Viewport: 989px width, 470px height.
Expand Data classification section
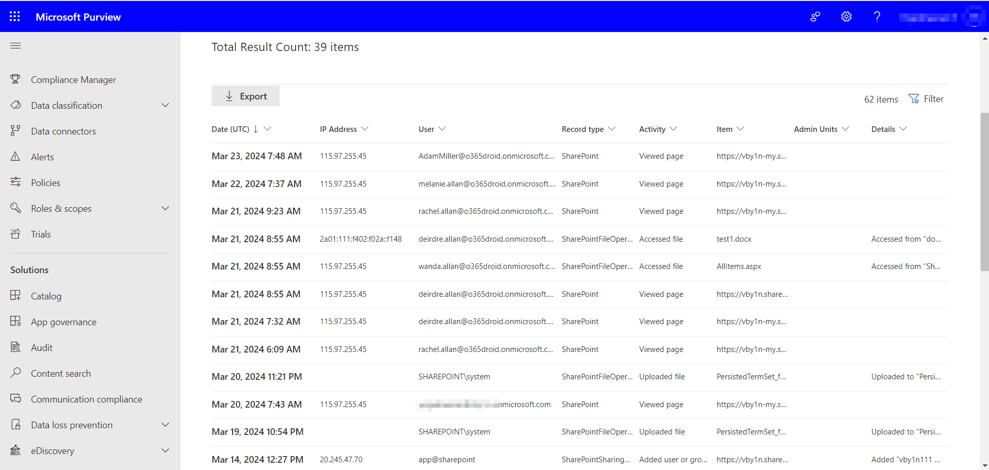coord(165,105)
